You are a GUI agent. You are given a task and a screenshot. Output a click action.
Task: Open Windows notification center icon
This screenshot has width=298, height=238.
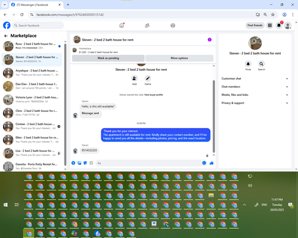(291, 205)
